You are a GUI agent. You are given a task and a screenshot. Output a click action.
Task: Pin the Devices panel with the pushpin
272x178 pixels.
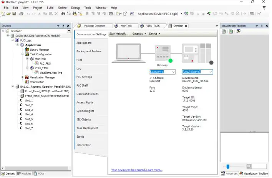point(63,26)
